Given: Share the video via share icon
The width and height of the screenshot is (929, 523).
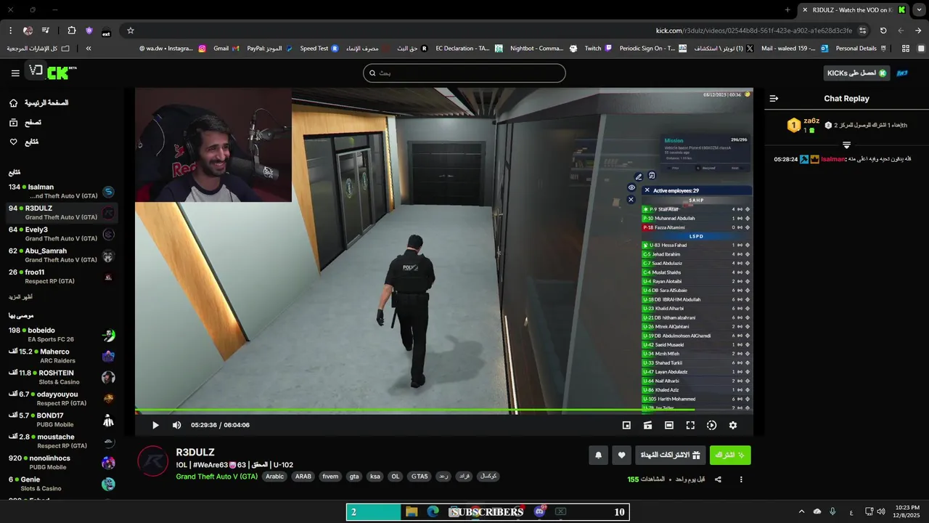Looking at the screenshot, I should point(718,479).
